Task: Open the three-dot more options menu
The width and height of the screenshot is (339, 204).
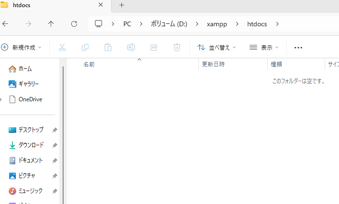Action: click(298, 47)
